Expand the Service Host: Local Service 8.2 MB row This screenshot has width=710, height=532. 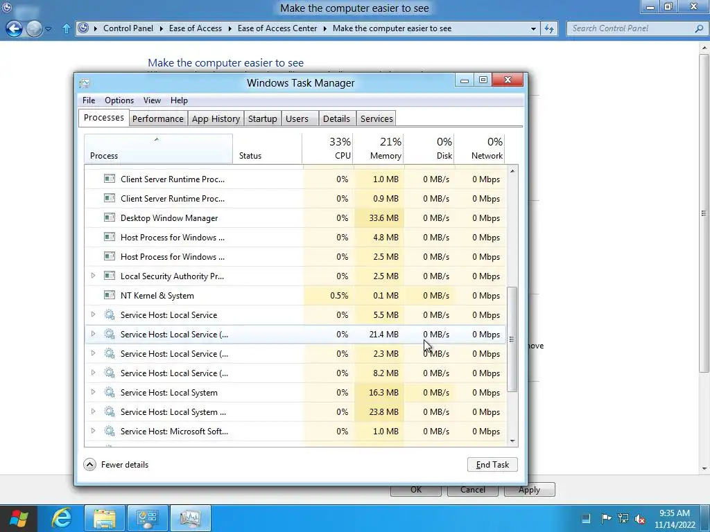point(93,373)
